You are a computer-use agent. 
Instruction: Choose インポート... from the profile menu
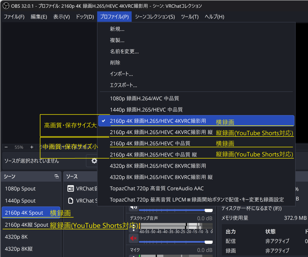tap(121, 74)
